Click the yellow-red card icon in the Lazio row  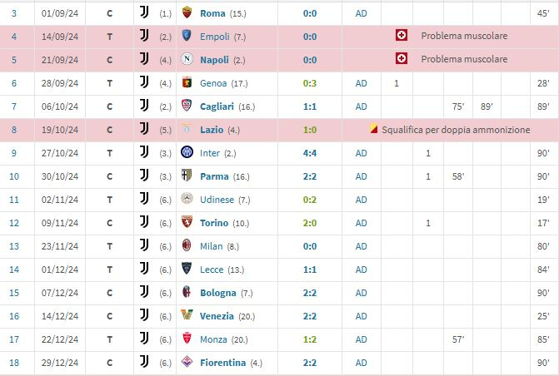click(373, 128)
